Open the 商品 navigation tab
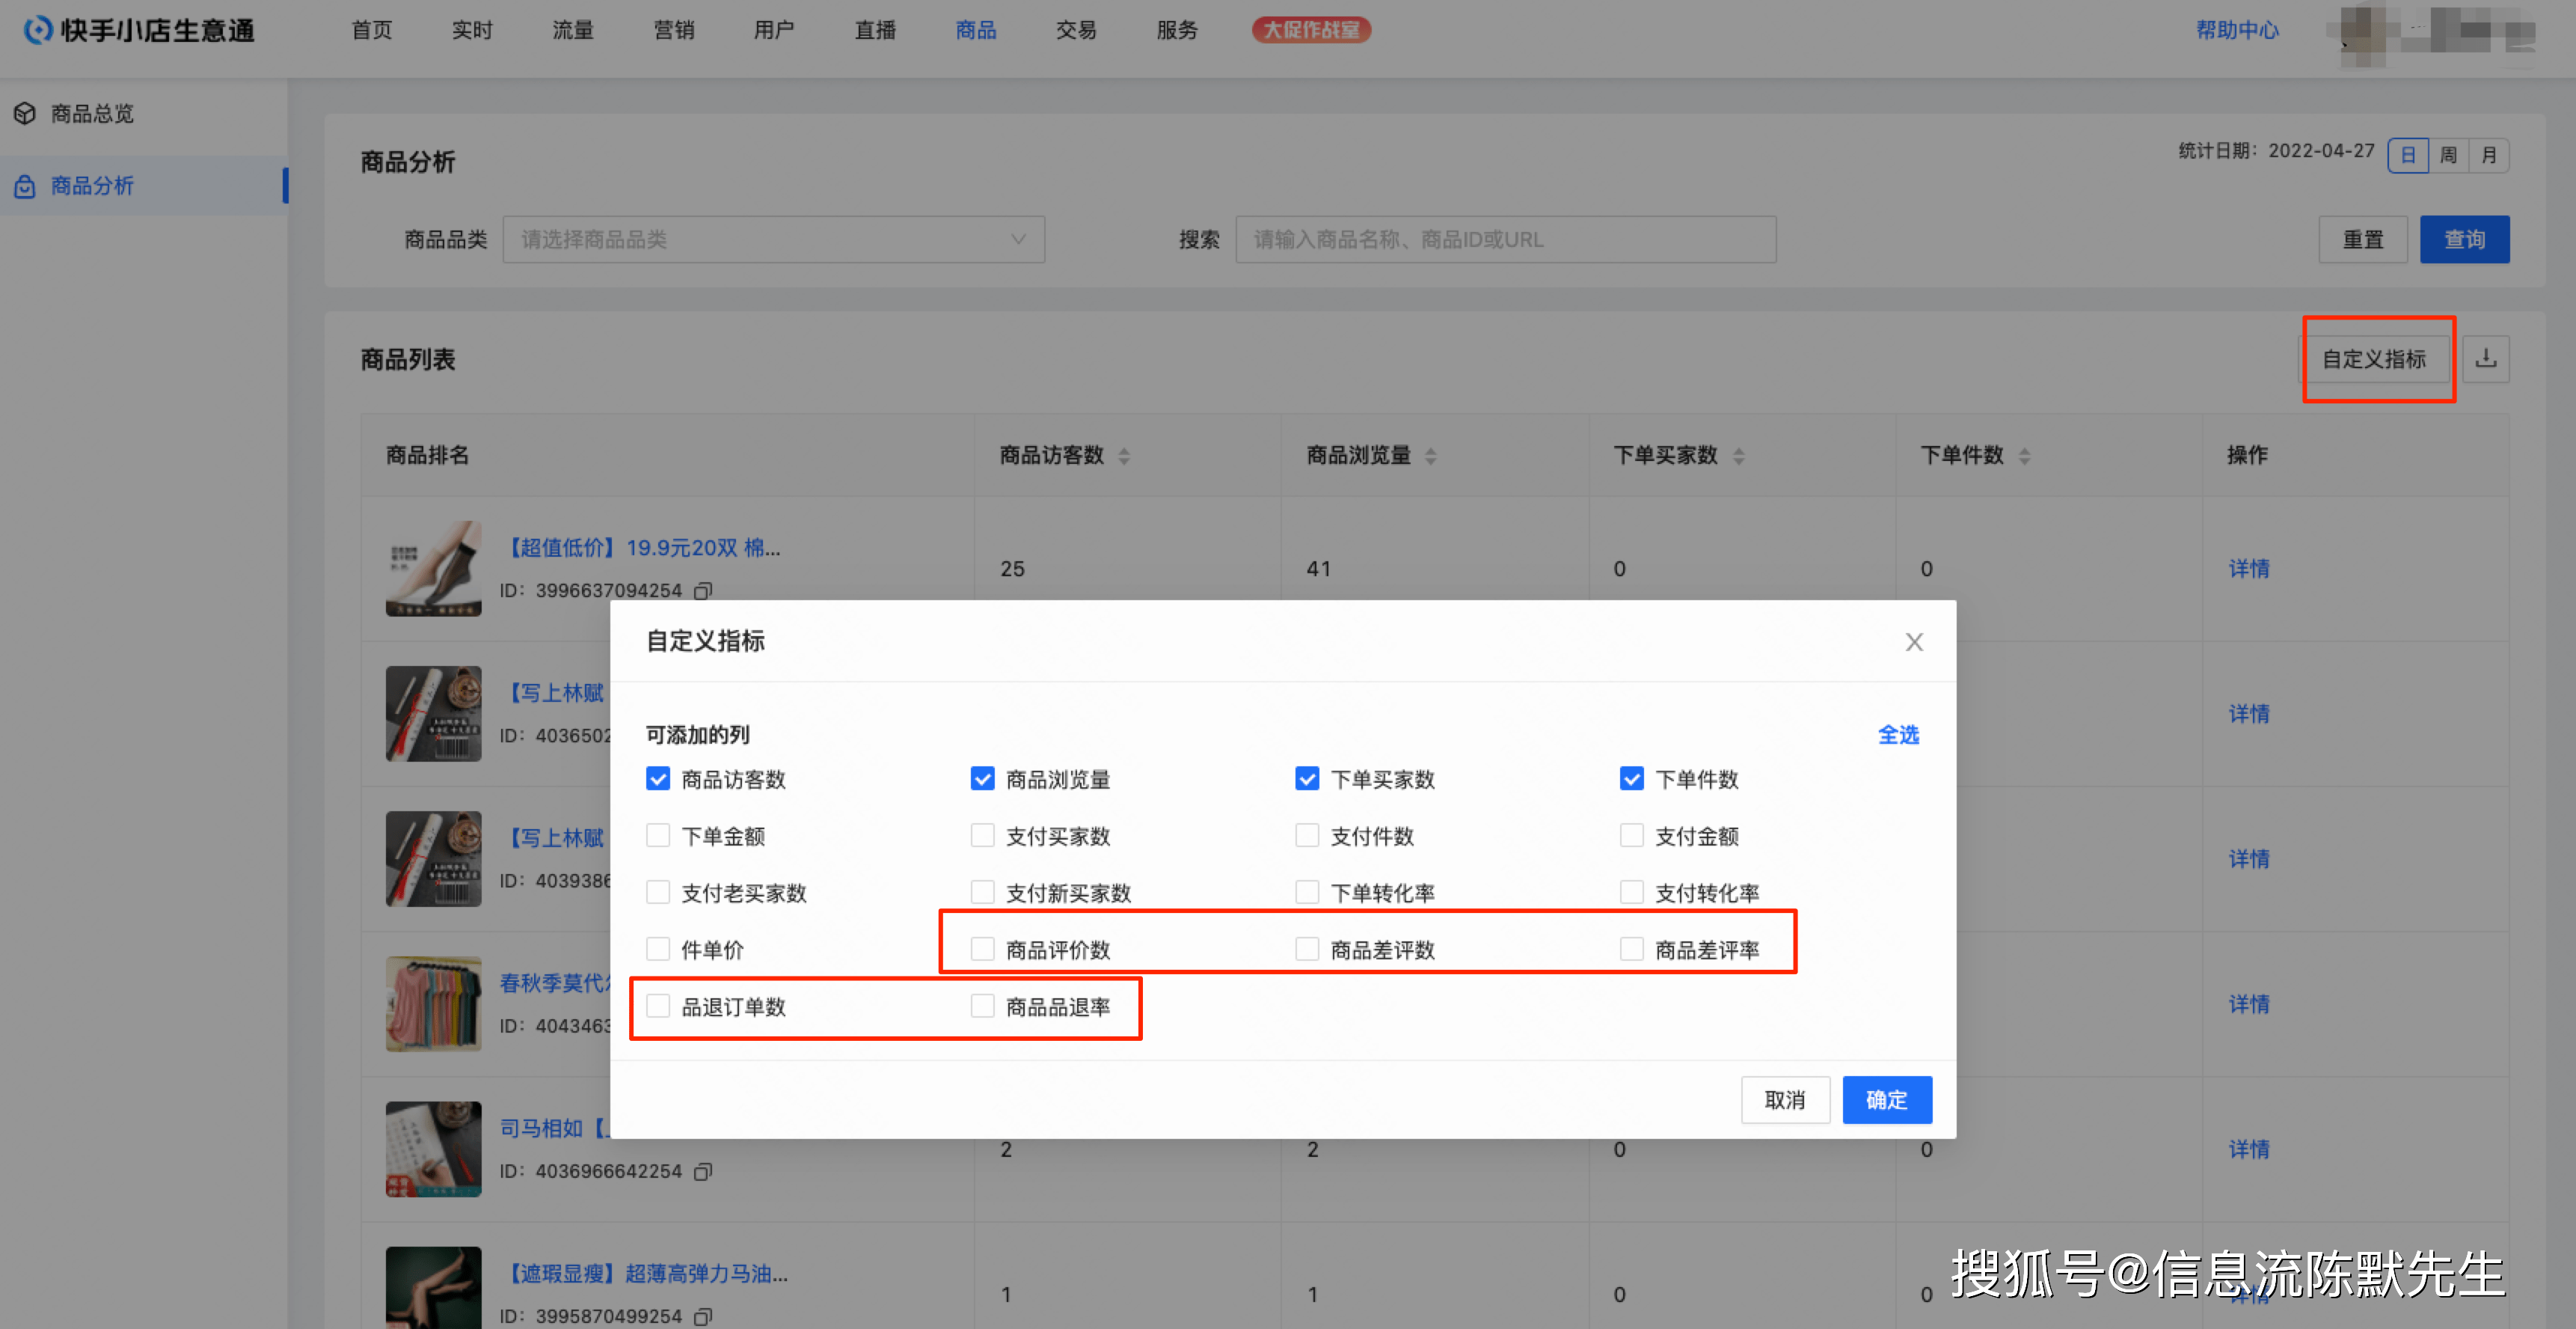The height and width of the screenshot is (1329, 2576). pos(976,30)
